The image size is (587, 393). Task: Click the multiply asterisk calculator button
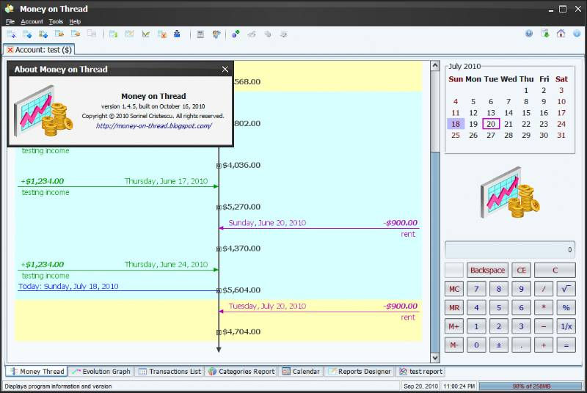[x=544, y=307]
